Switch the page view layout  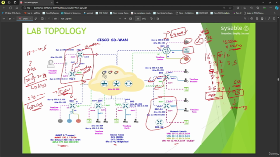[x=158, y=19]
